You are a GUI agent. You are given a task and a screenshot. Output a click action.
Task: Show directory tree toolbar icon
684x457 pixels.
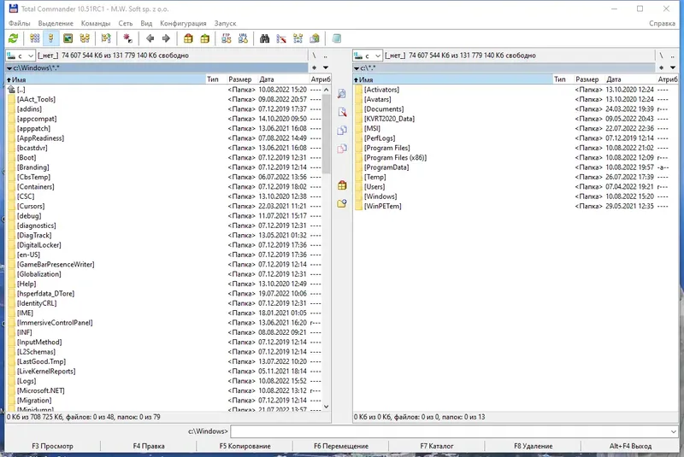(85, 38)
